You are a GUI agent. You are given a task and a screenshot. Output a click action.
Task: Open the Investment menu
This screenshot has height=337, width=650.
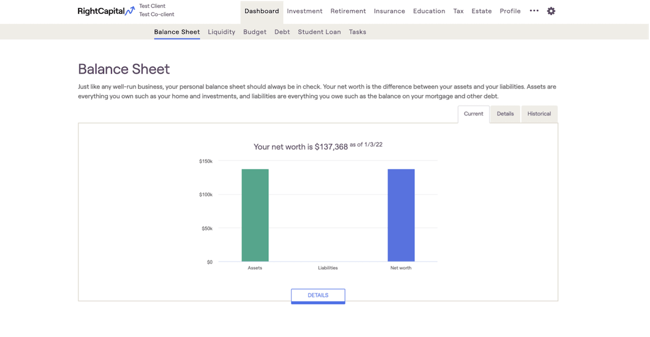pyautogui.click(x=304, y=11)
